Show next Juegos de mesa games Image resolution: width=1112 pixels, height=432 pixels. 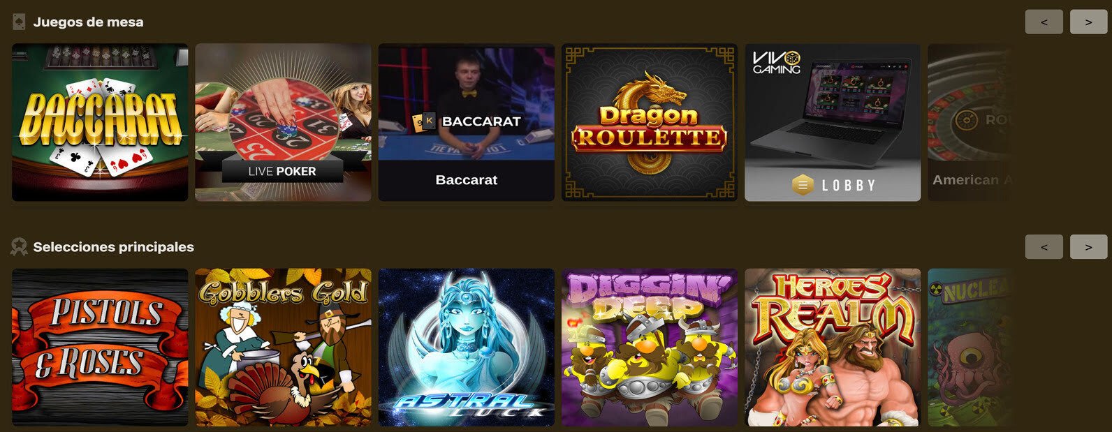(x=1088, y=22)
